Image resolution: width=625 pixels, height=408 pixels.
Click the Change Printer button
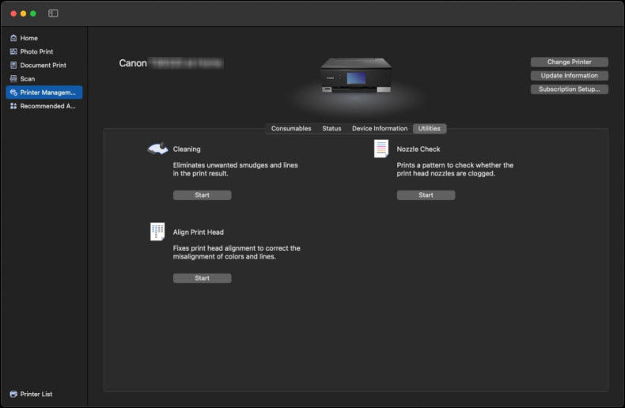point(569,62)
